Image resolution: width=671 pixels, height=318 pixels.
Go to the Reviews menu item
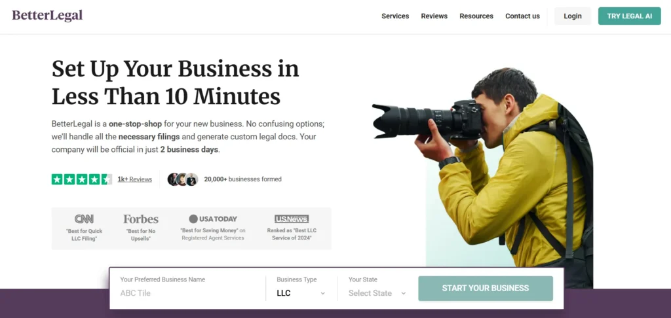pyautogui.click(x=434, y=16)
